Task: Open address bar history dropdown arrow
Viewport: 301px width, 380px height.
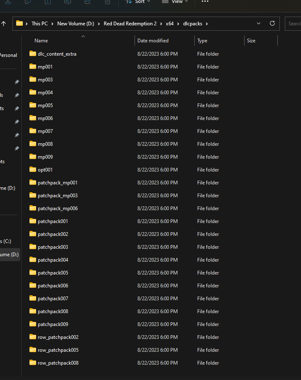Action: (x=259, y=24)
